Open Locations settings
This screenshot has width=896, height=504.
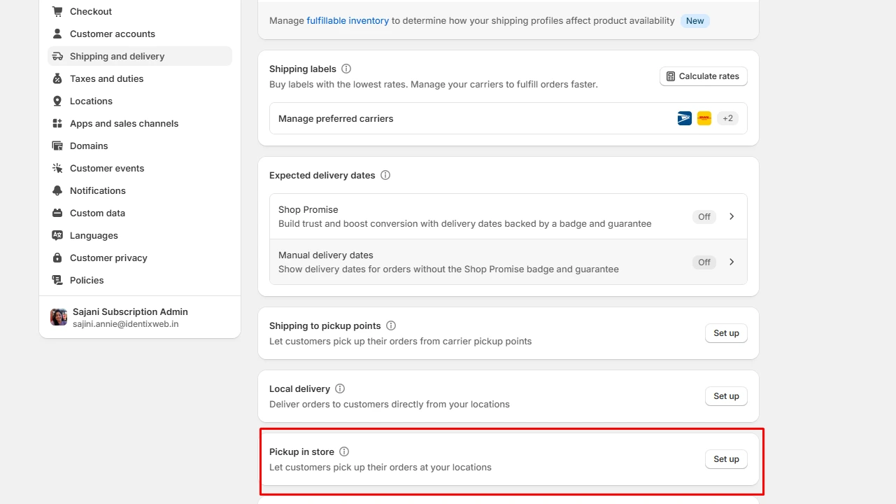140,101
